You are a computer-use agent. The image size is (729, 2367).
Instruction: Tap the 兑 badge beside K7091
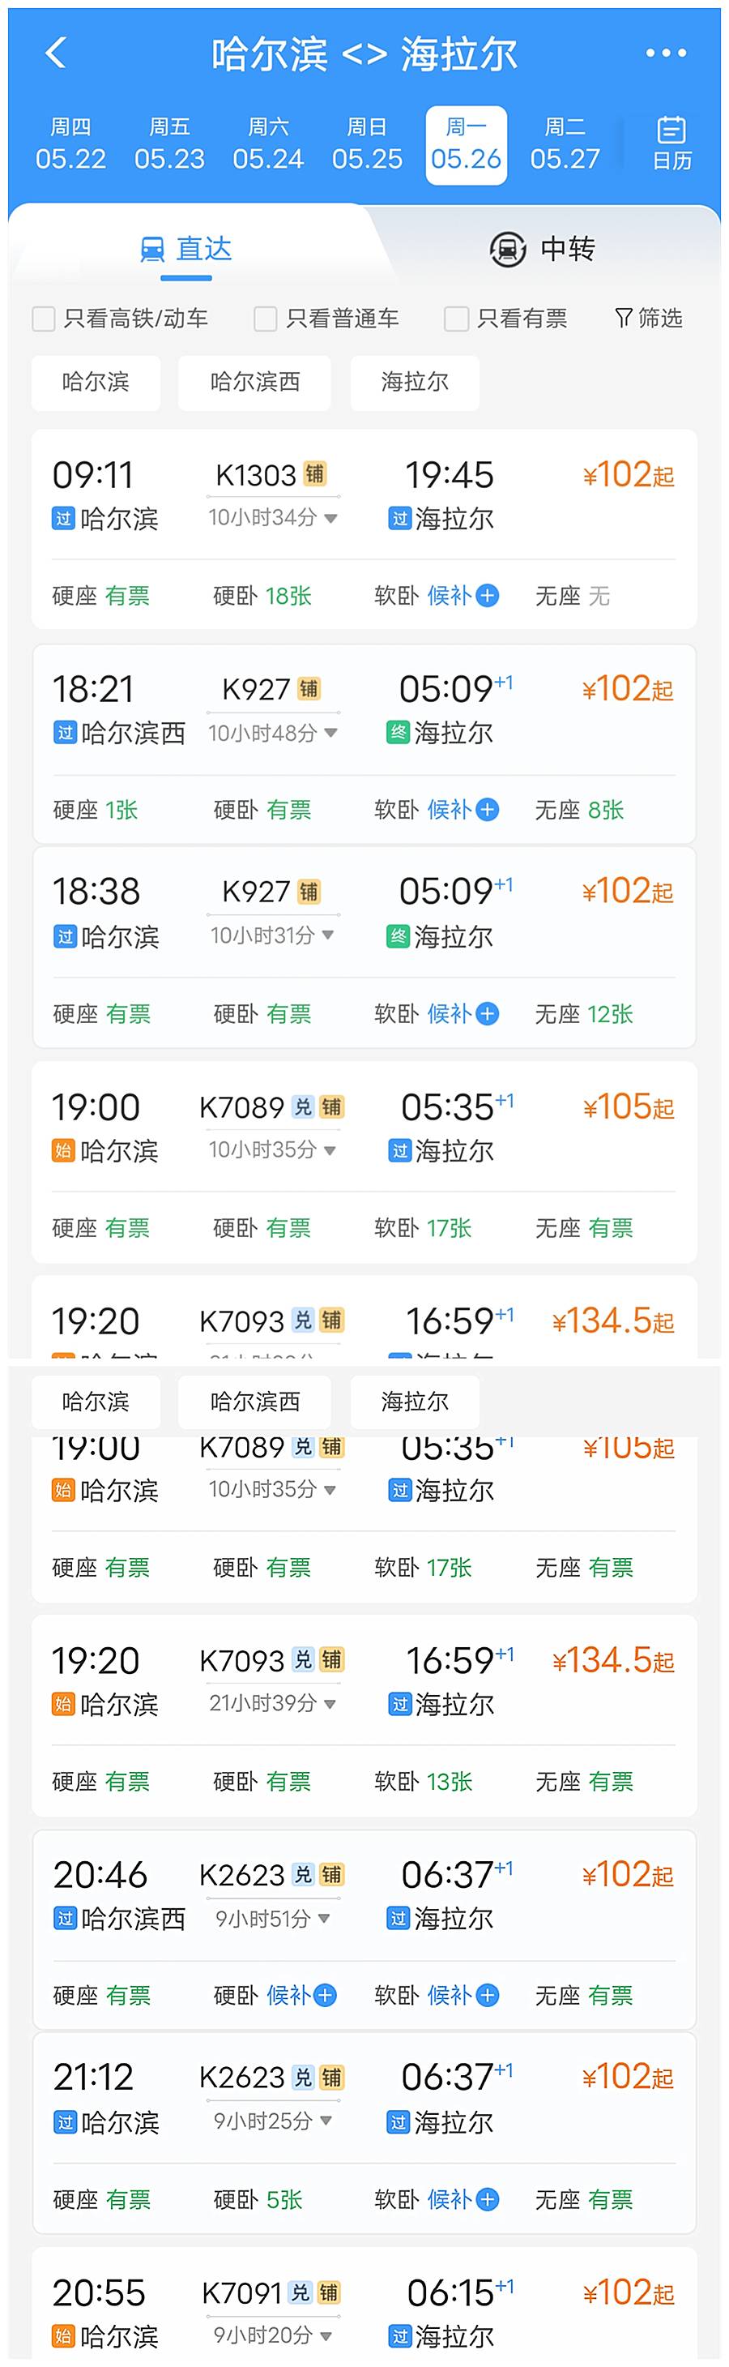pyautogui.click(x=301, y=2292)
